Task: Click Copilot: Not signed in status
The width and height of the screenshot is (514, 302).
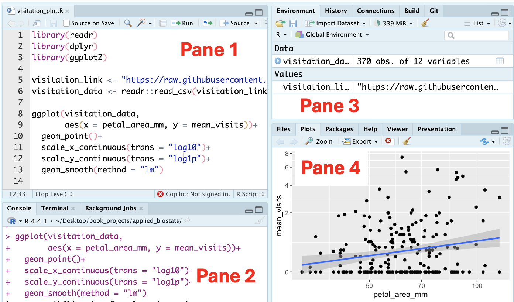Action: click(x=194, y=194)
